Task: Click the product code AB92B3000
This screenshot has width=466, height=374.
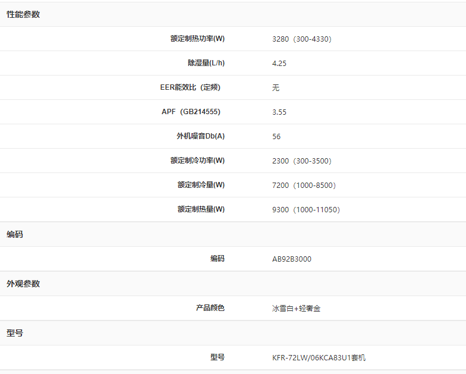Action: (x=292, y=259)
